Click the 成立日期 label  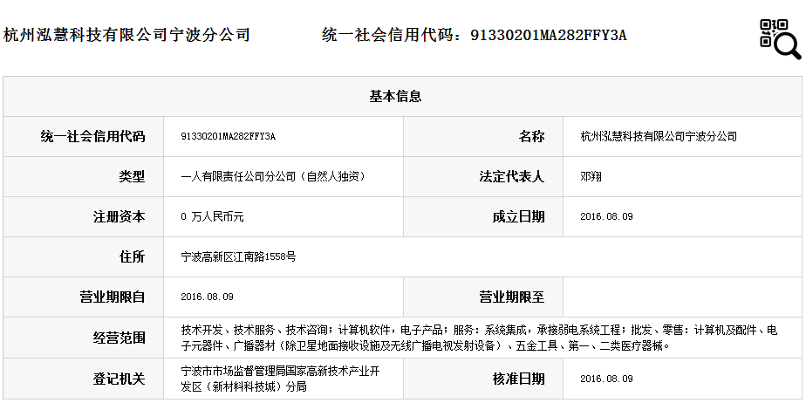(x=518, y=217)
